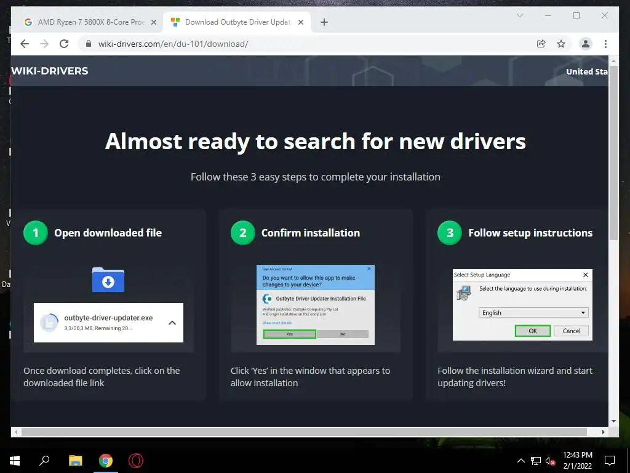The image size is (630, 473).
Task: Launch Opera from the taskbar
Action: 136,461
